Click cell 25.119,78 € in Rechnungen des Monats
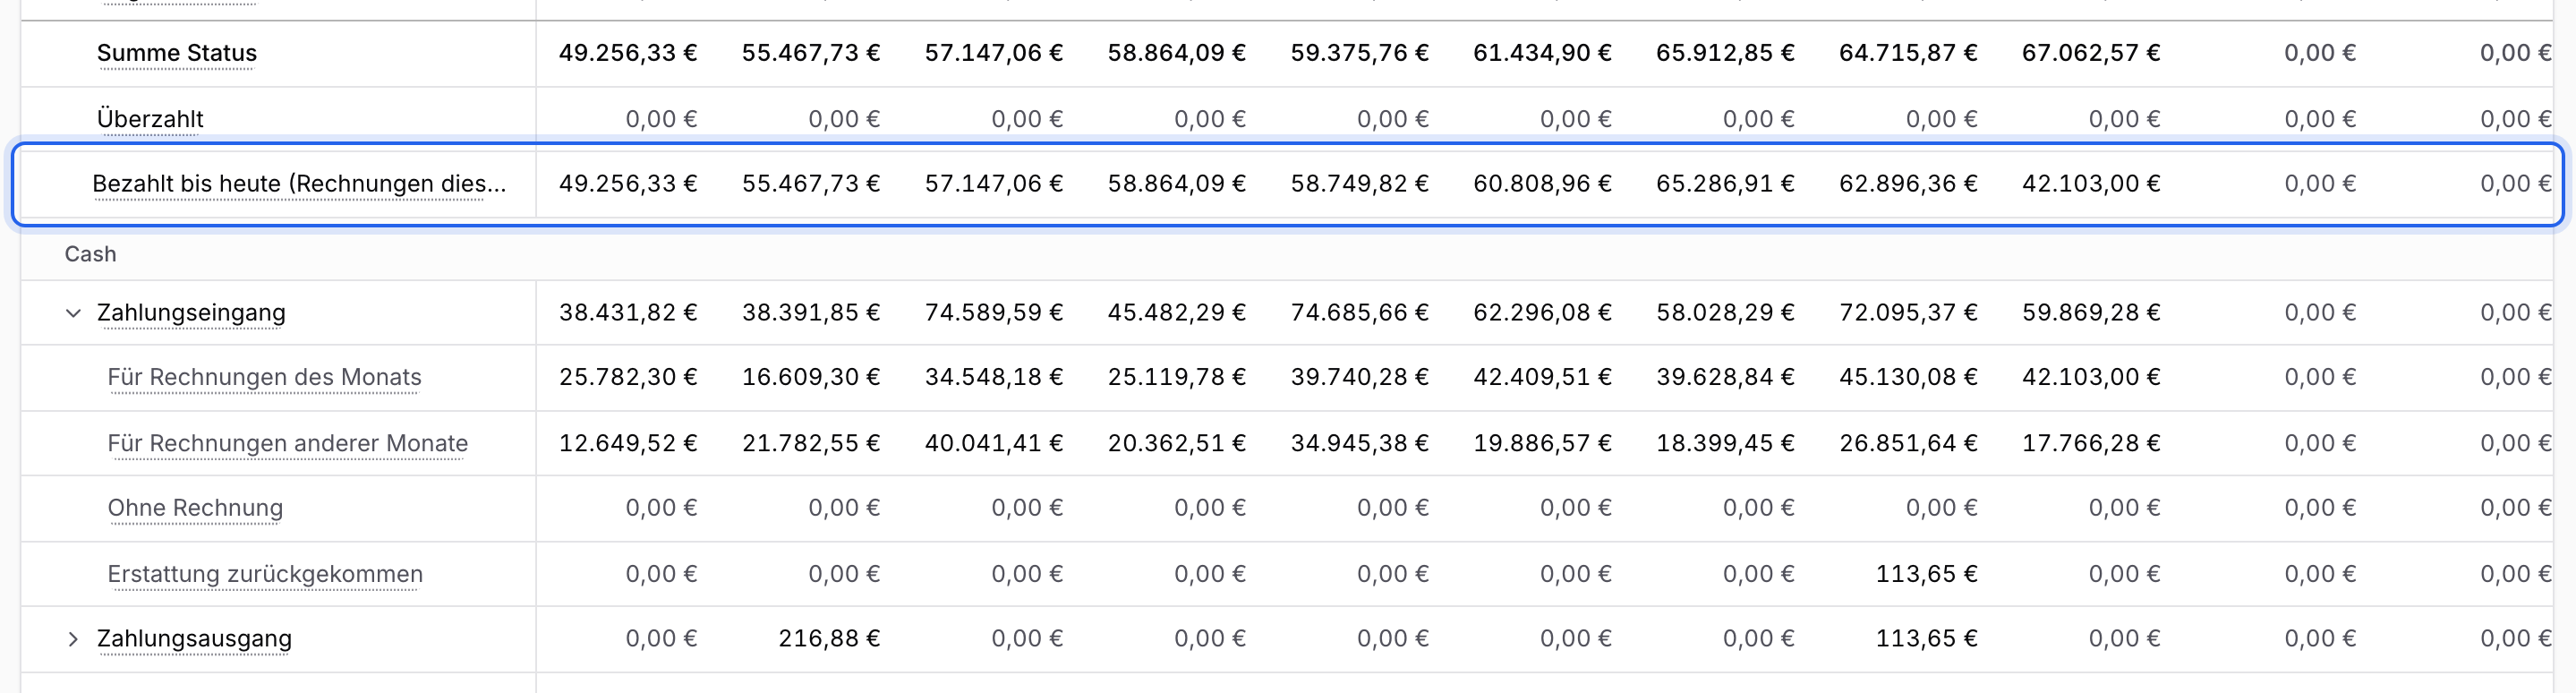The image size is (2576, 693). 1177,377
